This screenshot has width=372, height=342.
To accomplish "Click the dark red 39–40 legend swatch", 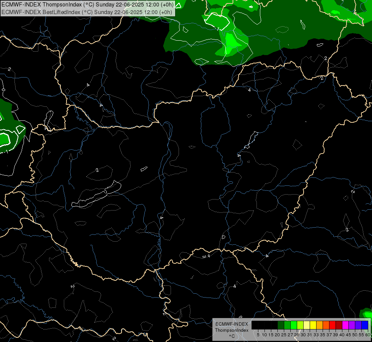I will click(339, 325).
